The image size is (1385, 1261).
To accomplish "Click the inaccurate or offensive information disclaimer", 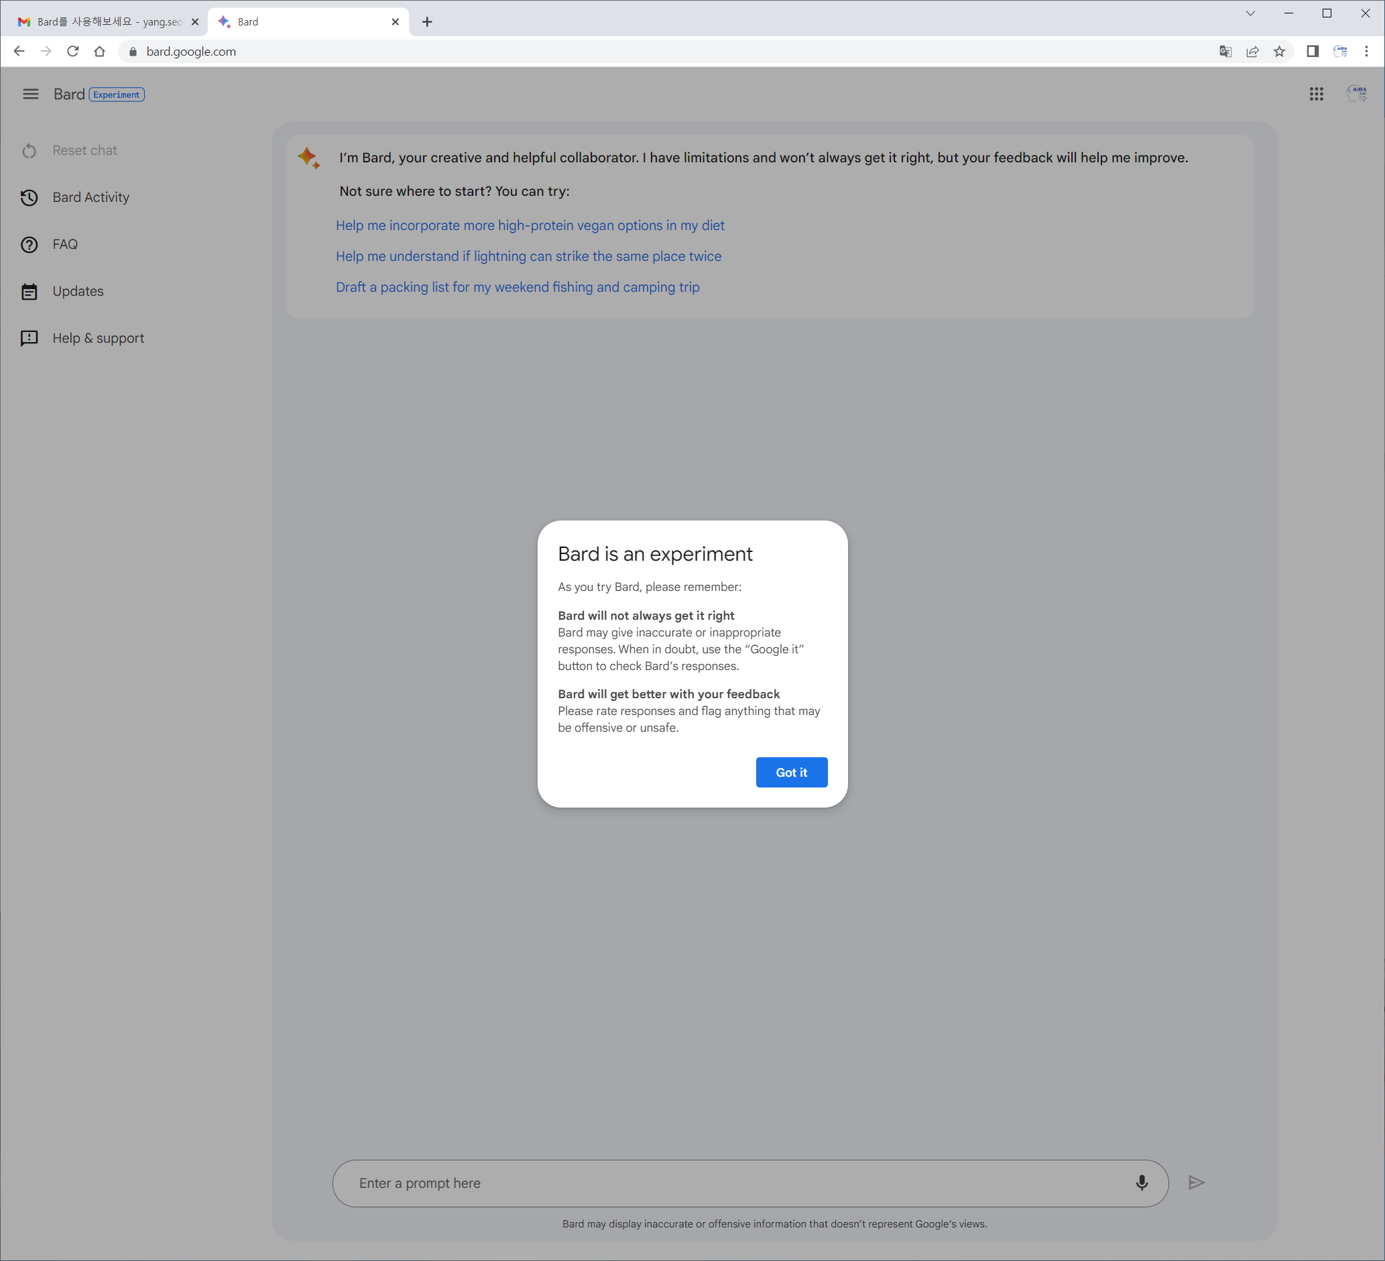I will [774, 1224].
